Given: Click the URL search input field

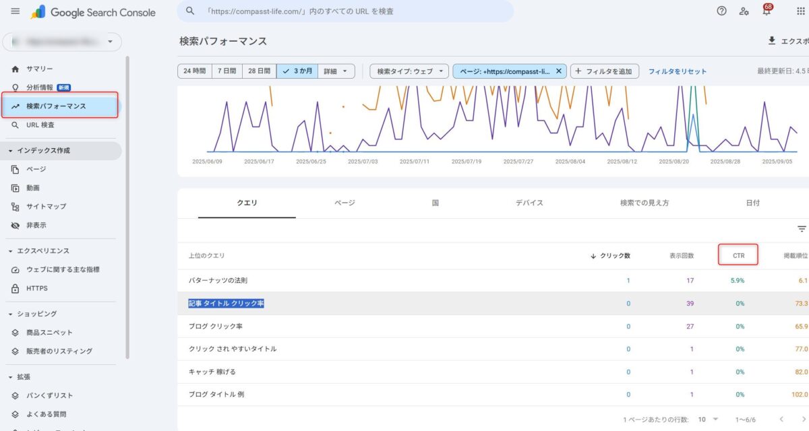Looking at the screenshot, I should click(351, 11).
